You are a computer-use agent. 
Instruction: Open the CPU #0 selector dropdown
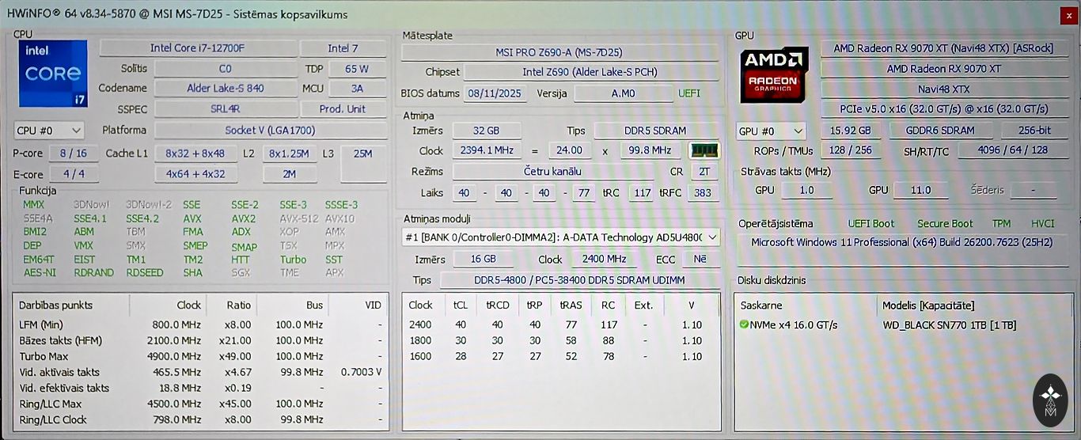pos(49,130)
